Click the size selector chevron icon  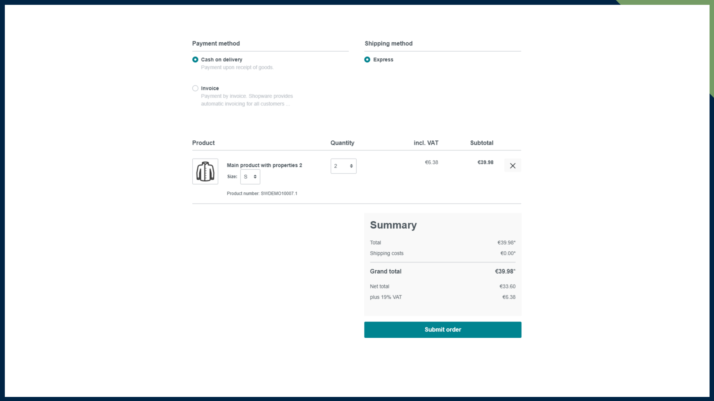point(255,177)
